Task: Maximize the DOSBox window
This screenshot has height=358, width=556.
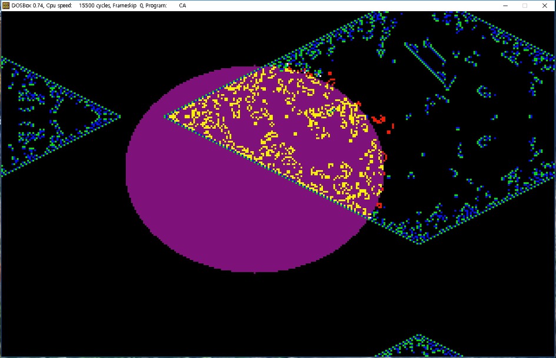Action: [x=525, y=5]
